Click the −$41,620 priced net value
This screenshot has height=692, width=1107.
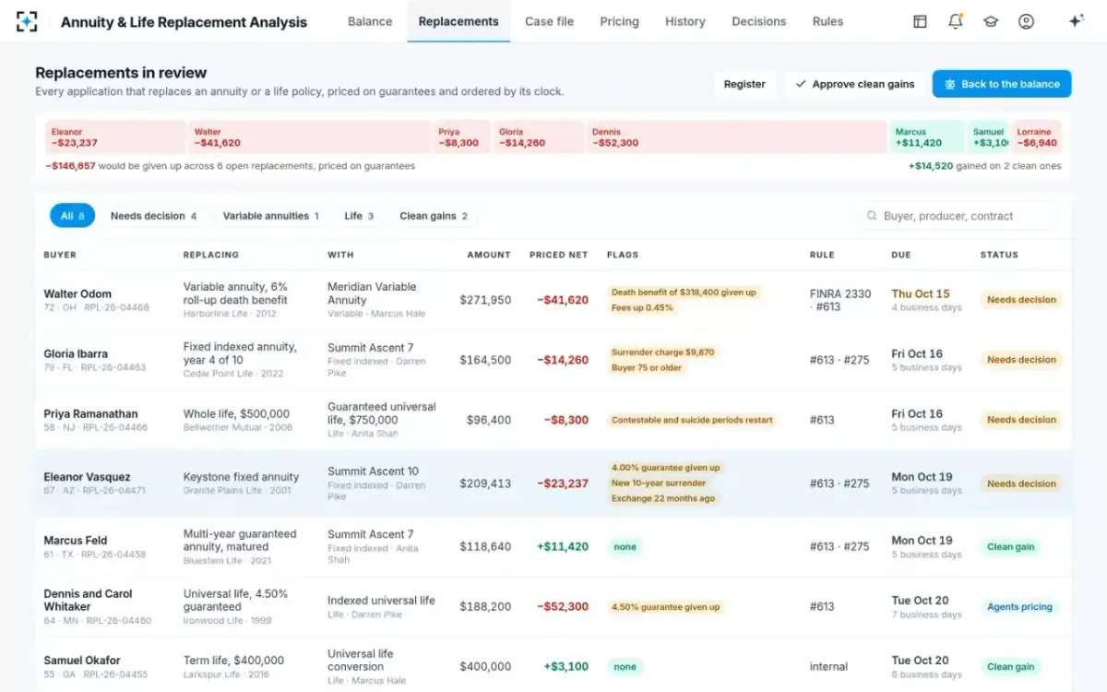[x=563, y=300]
